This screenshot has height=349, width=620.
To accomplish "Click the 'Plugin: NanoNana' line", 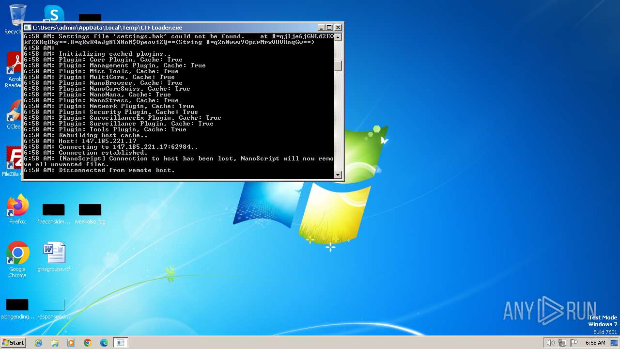I will tap(97, 95).
